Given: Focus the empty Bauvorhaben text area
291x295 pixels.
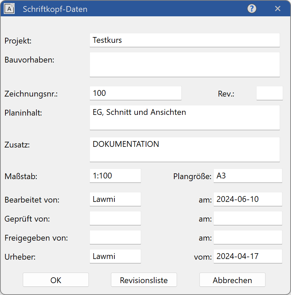Looking at the screenshot, I should click(184, 65).
